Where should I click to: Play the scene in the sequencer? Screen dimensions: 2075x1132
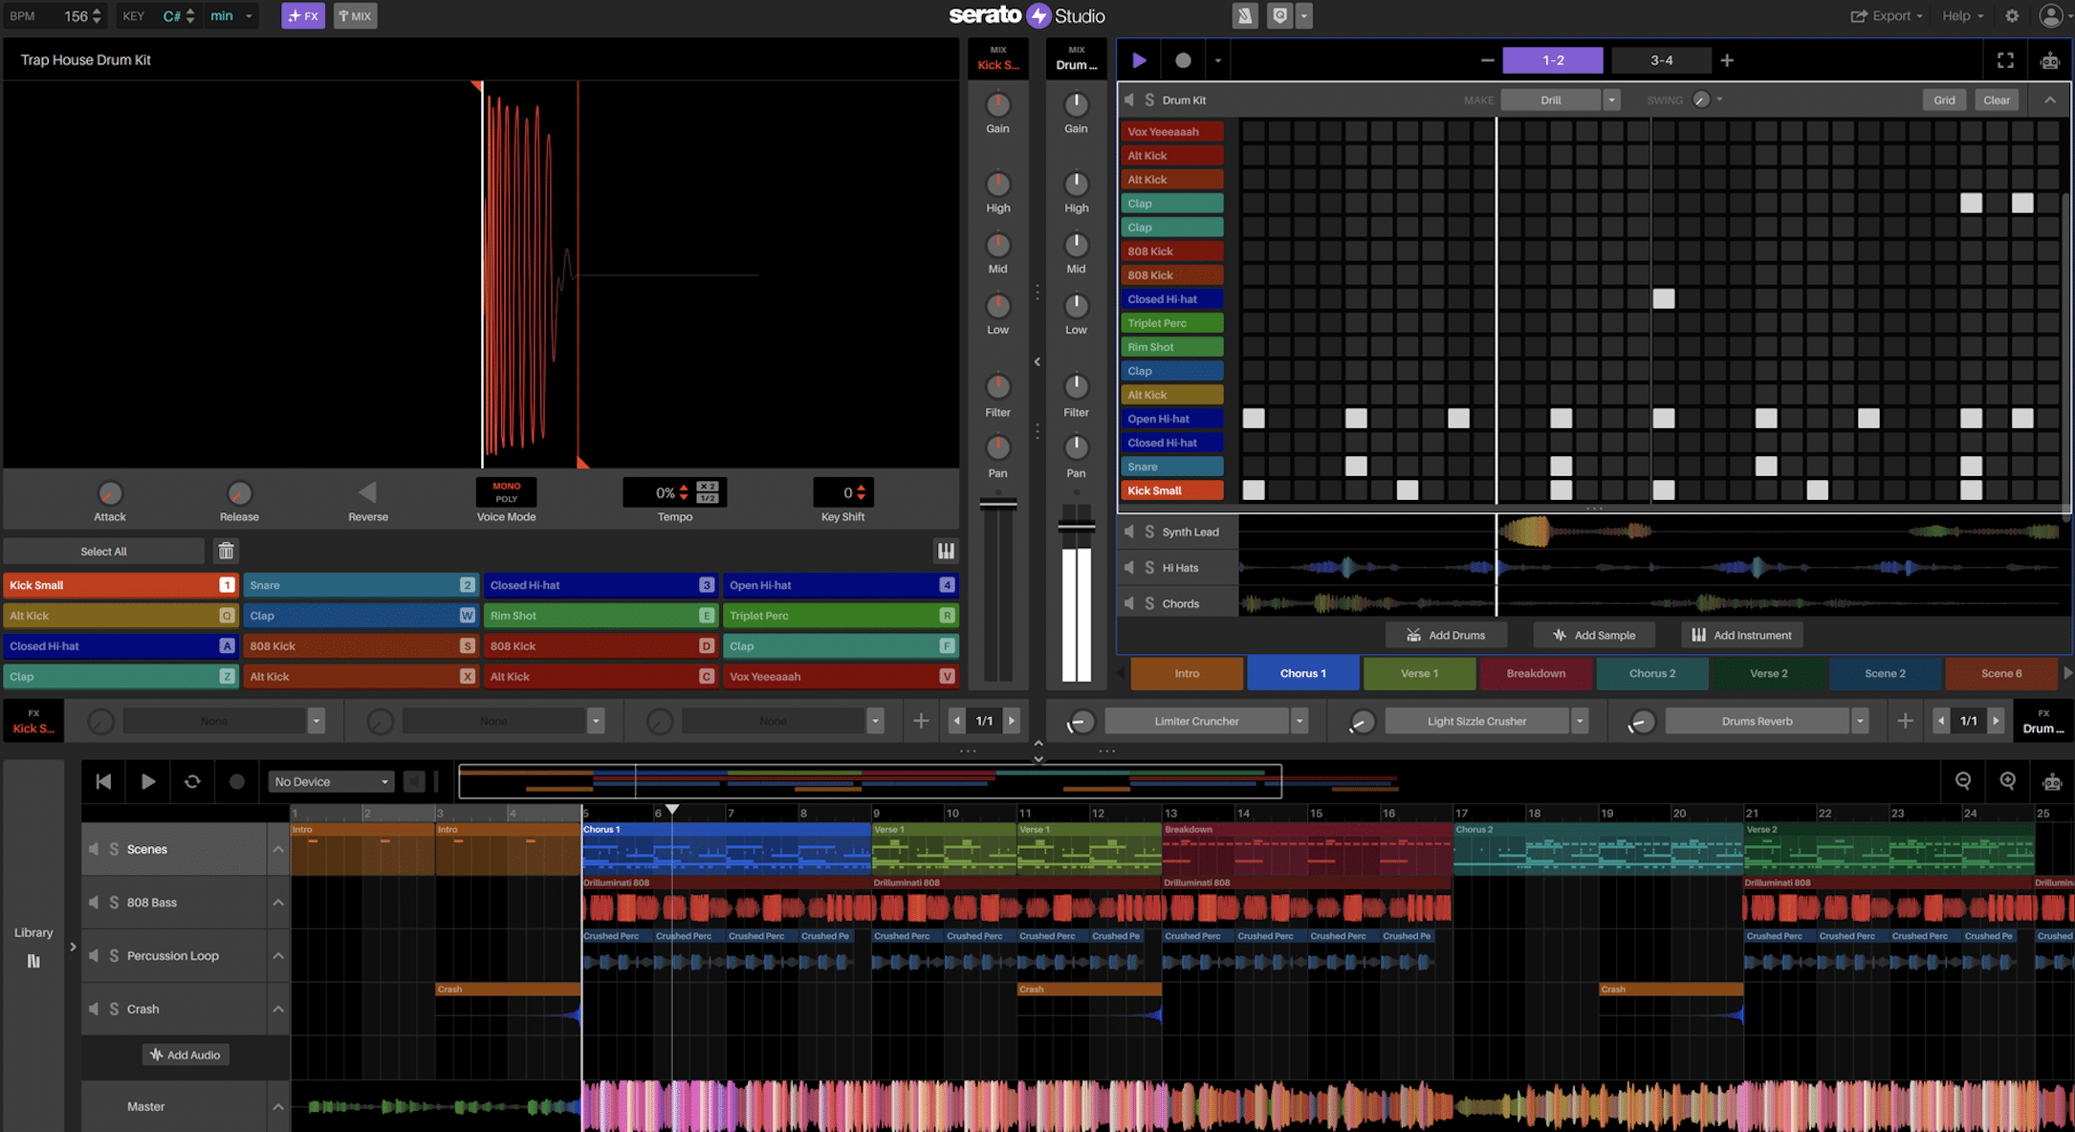click(1139, 60)
